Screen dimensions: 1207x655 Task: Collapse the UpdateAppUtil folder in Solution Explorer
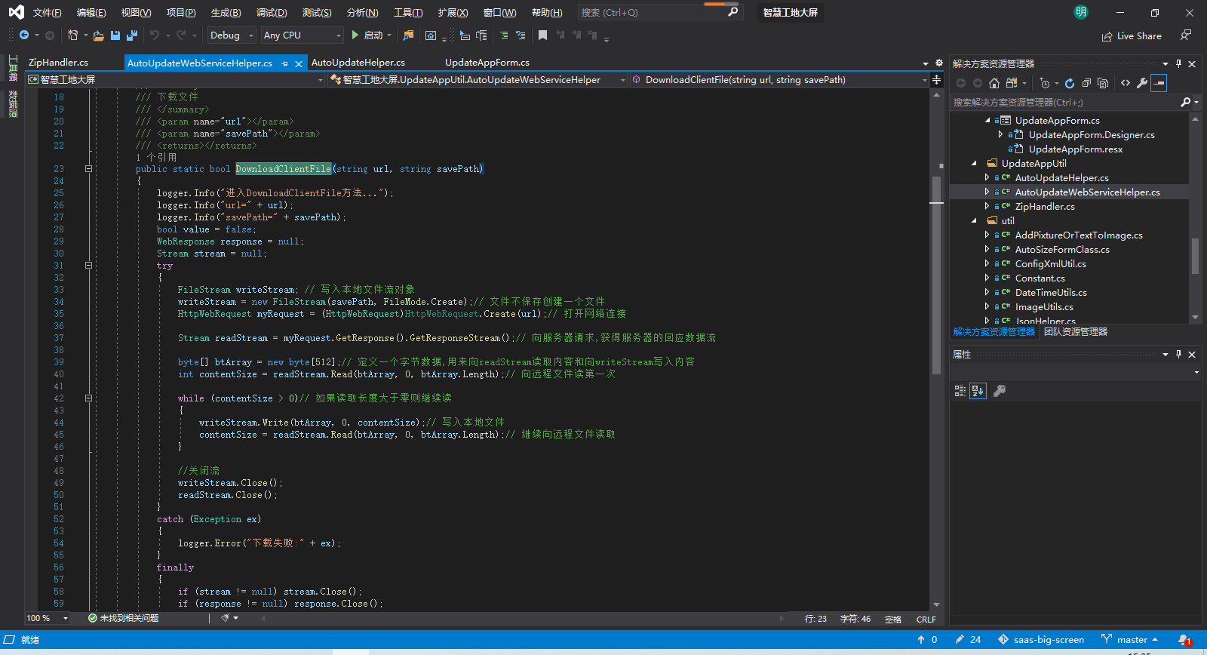tap(974, 163)
